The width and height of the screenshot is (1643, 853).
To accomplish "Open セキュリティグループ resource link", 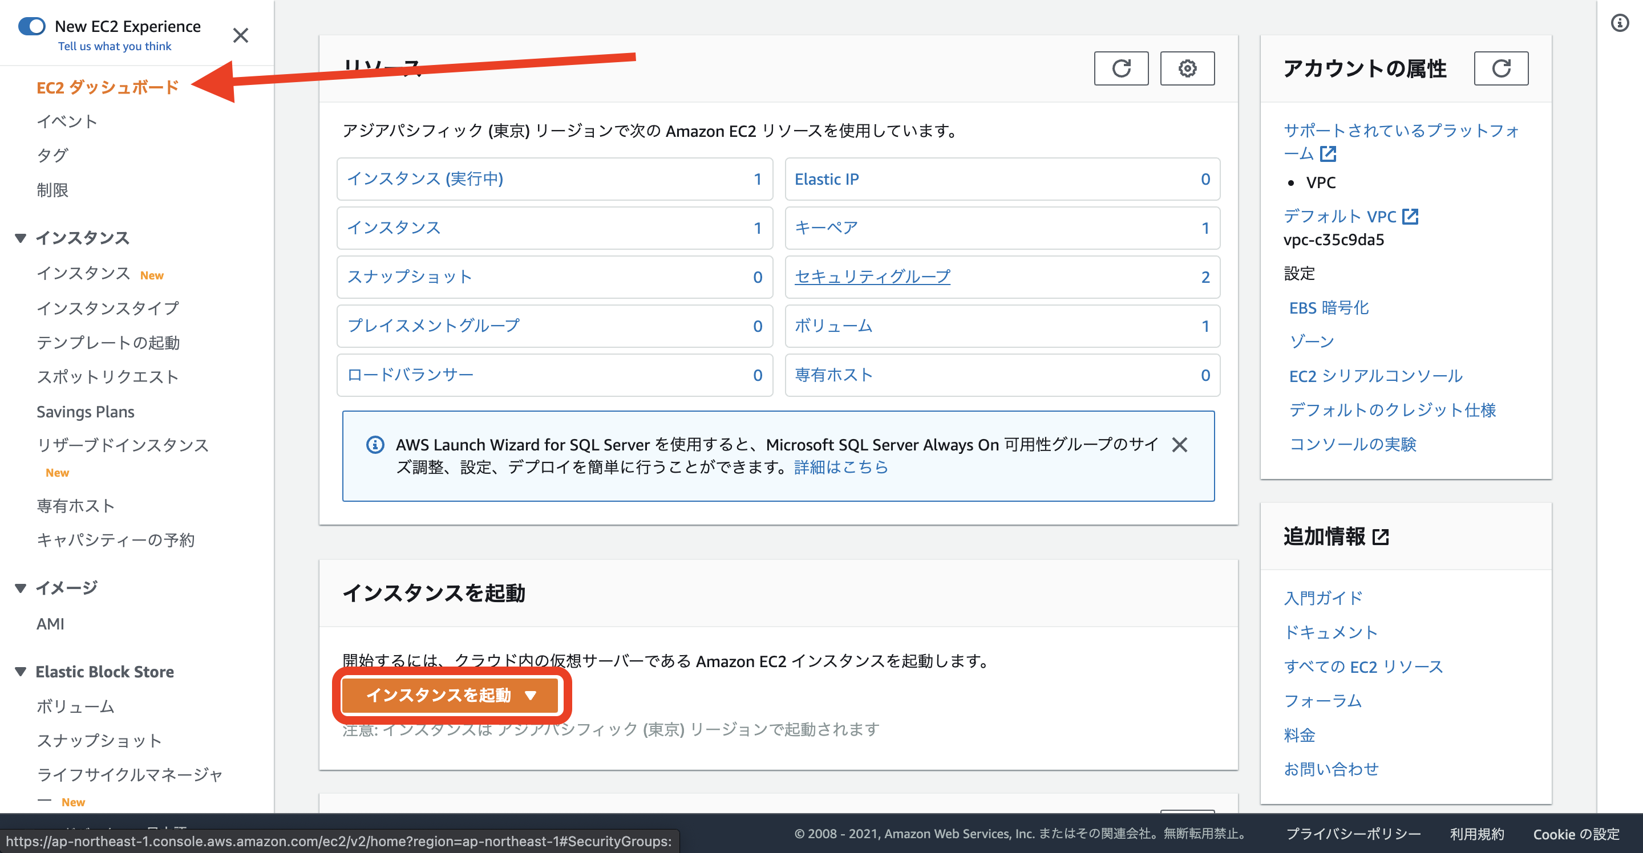I will tap(872, 277).
